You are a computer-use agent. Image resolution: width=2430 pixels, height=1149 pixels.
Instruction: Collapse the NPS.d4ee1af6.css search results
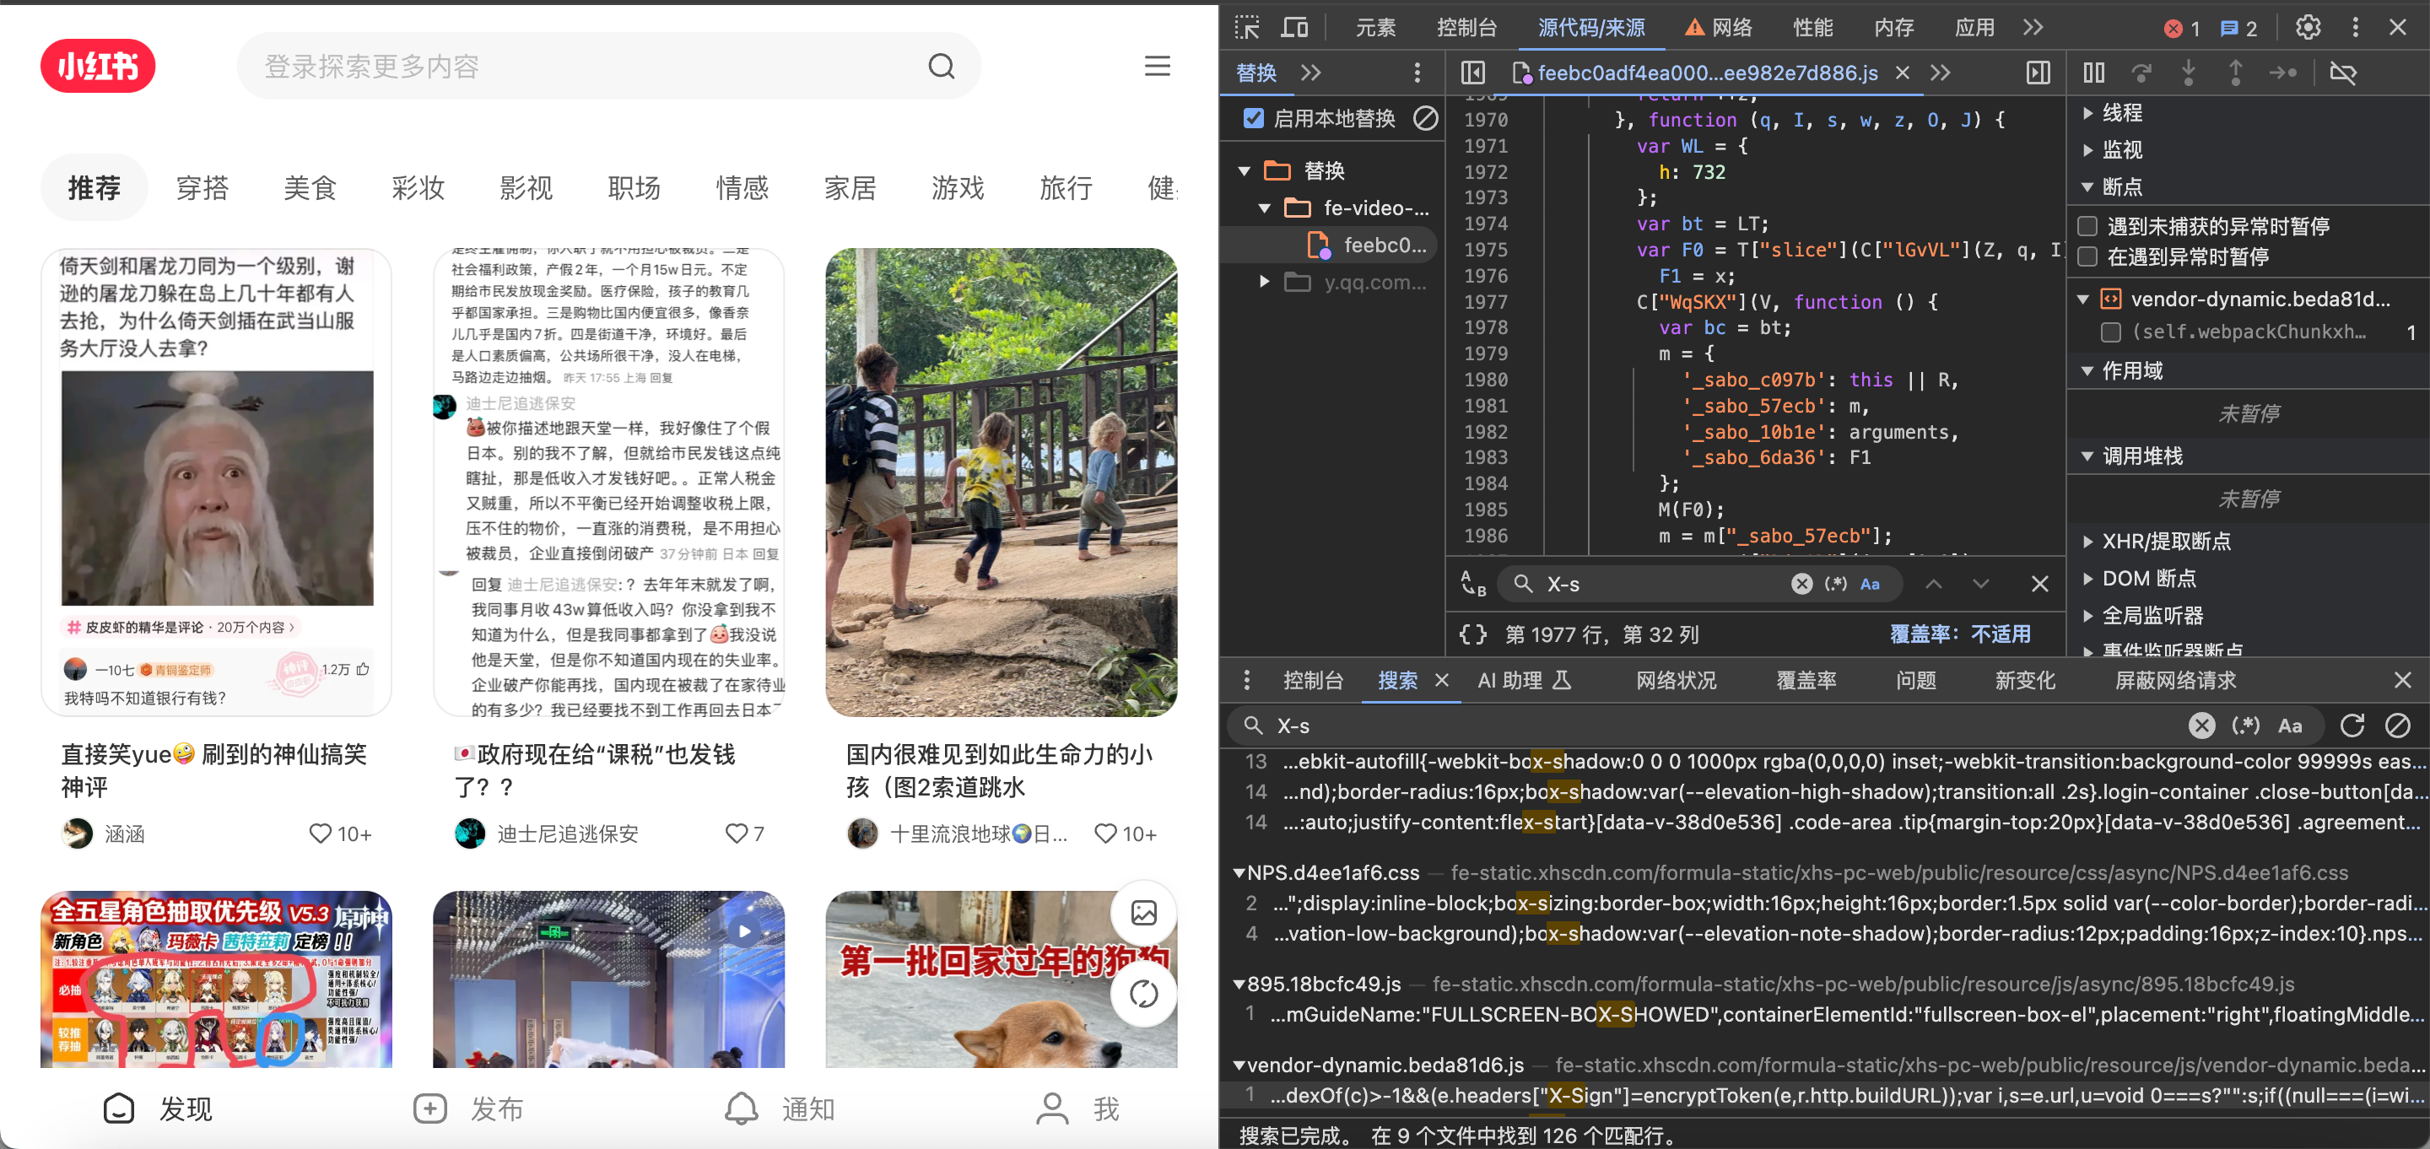pos(1239,872)
